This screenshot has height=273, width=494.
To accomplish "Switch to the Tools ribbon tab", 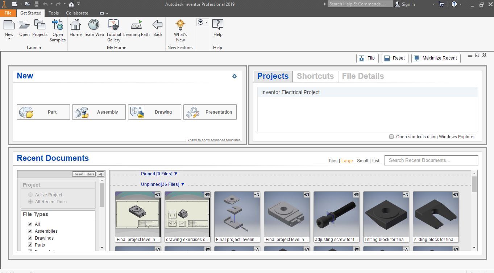I will pyautogui.click(x=54, y=13).
